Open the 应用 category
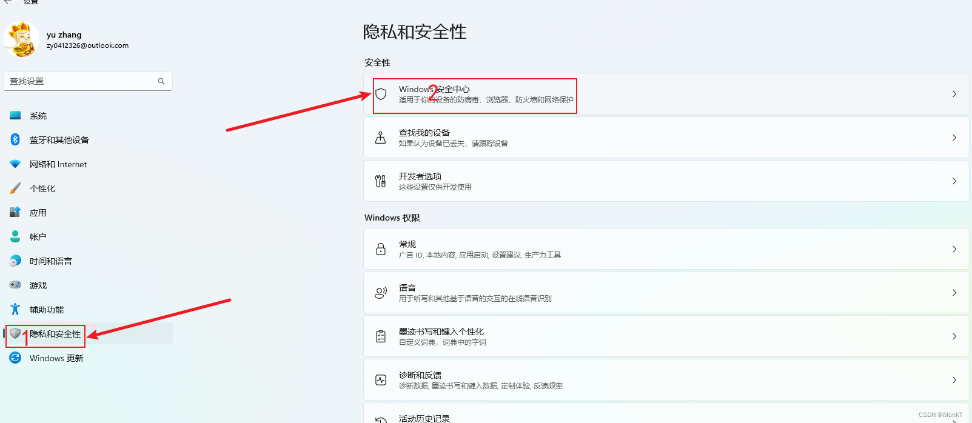Image resolution: width=972 pixels, height=423 pixels. (88, 212)
